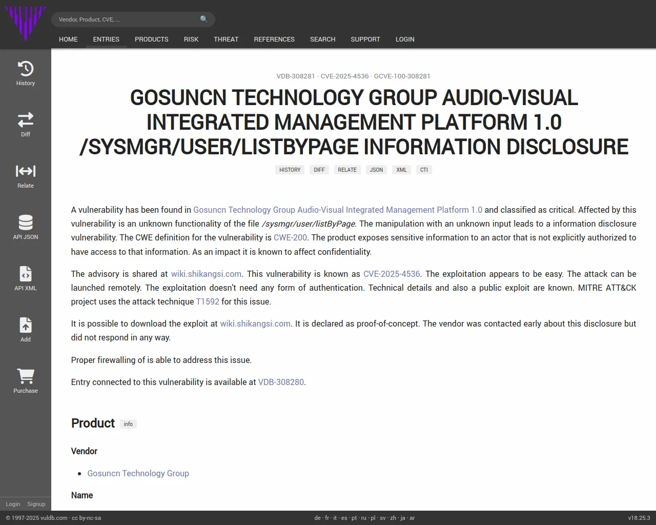Click the JSON tag button under title

376,170
